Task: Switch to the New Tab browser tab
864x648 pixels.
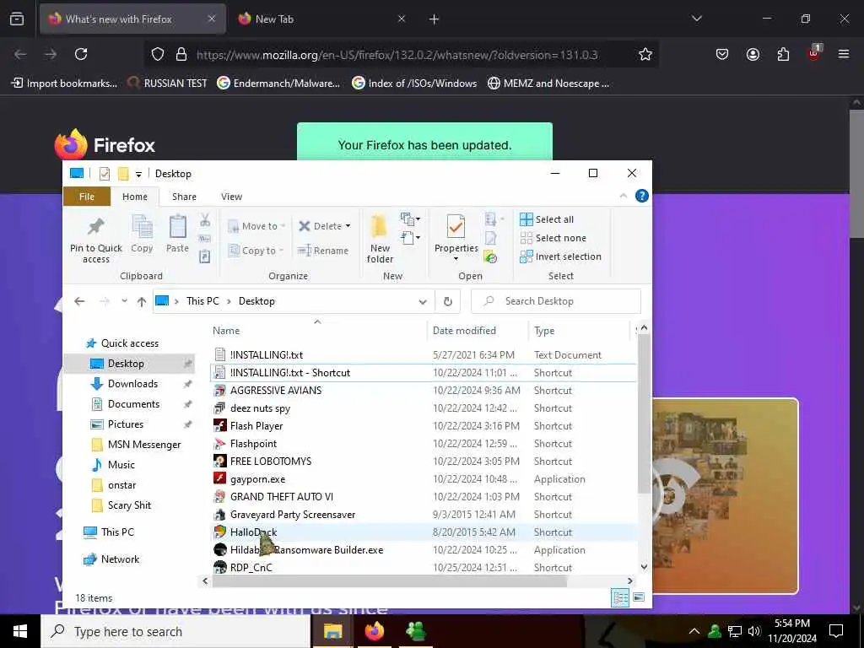Action: 323,19
